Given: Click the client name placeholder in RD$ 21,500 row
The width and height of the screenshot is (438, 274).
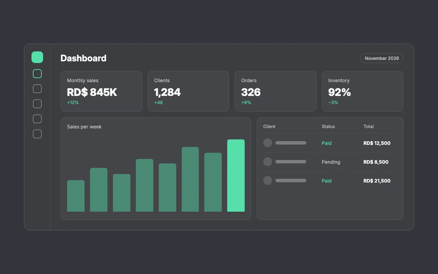Looking at the screenshot, I should (291, 180).
